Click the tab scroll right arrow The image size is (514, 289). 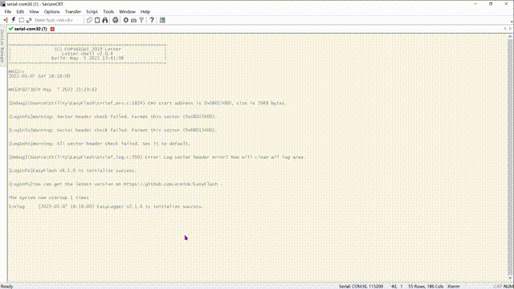[x=510, y=29]
